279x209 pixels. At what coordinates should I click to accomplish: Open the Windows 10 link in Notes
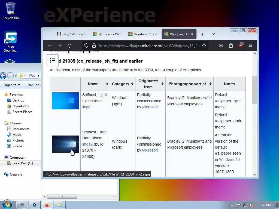click(229, 159)
